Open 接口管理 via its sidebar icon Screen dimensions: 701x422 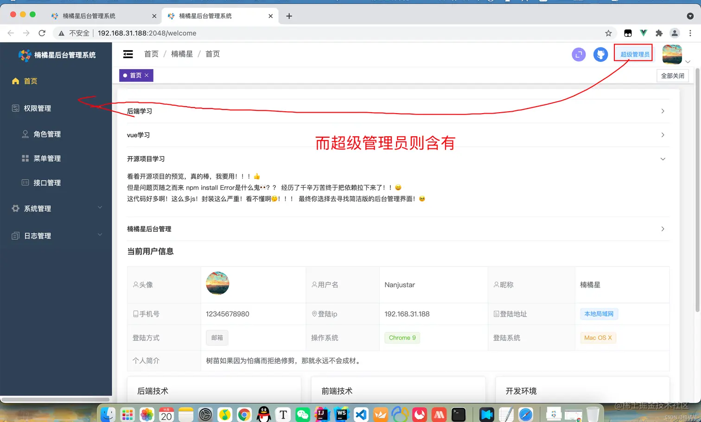(25, 182)
